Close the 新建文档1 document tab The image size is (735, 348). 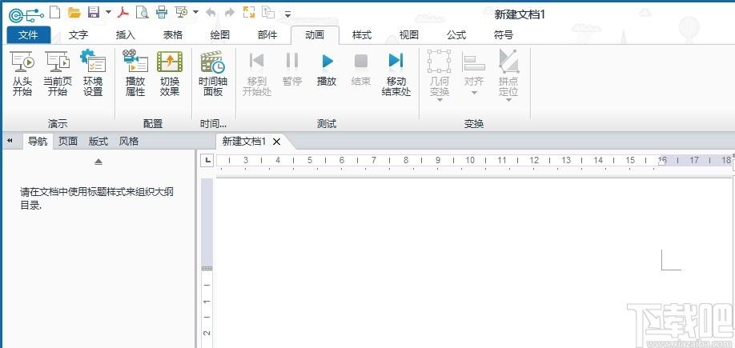coord(276,142)
